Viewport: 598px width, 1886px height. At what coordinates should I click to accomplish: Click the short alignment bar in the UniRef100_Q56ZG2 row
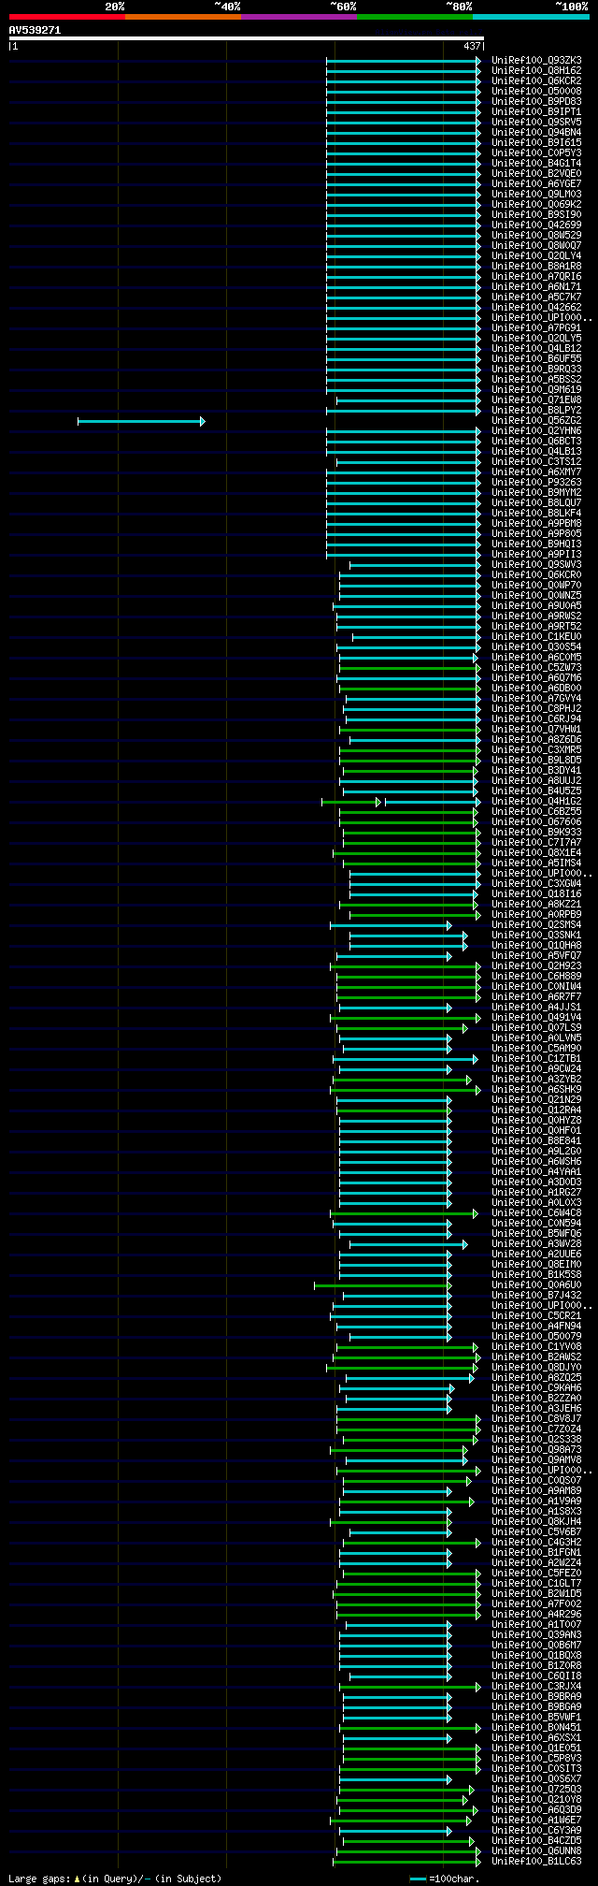coord(141,421)
